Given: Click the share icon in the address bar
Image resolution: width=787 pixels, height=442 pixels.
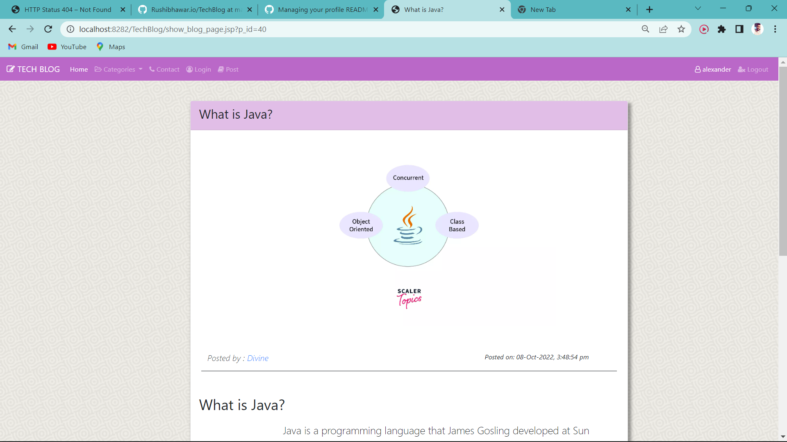Looking at the screenshot, I should tap(663, 29).
